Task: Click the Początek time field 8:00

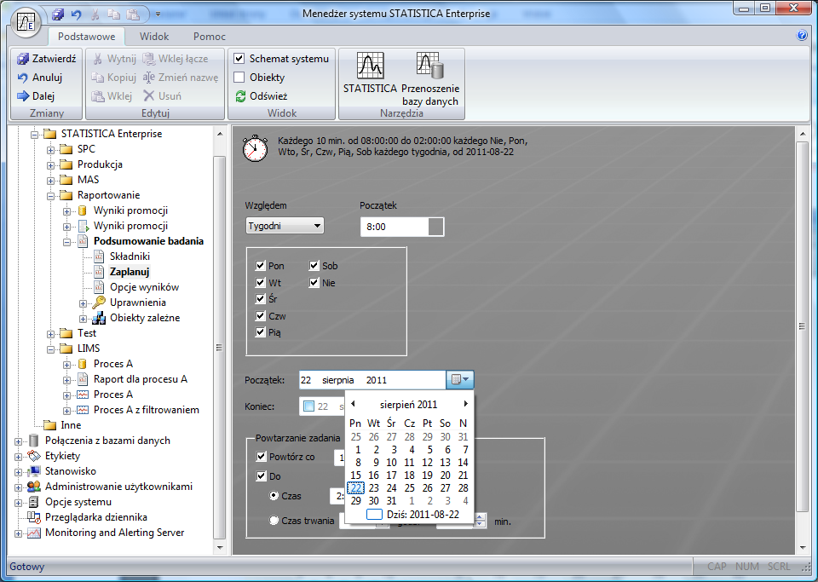Action: (x=401, y=227)
